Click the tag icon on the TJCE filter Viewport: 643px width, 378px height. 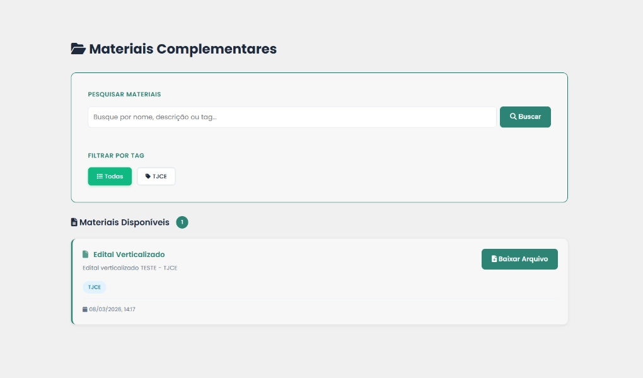[148, 176]
